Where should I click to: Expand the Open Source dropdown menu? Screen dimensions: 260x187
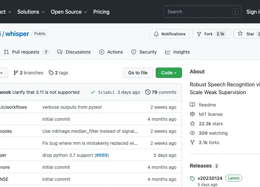(69, 12)
